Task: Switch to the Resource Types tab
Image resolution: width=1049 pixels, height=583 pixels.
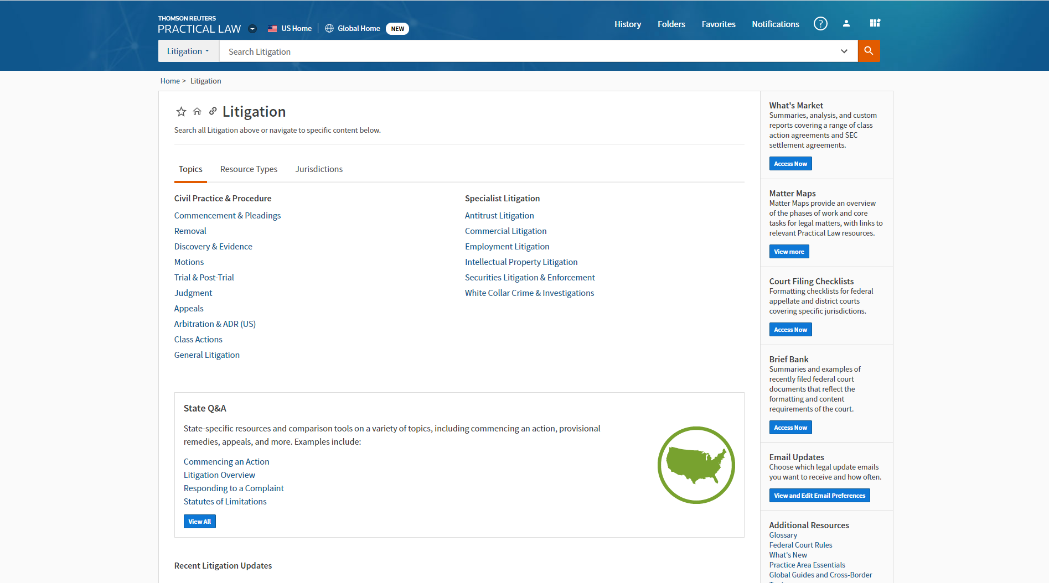Action: (x=249, y=169)
